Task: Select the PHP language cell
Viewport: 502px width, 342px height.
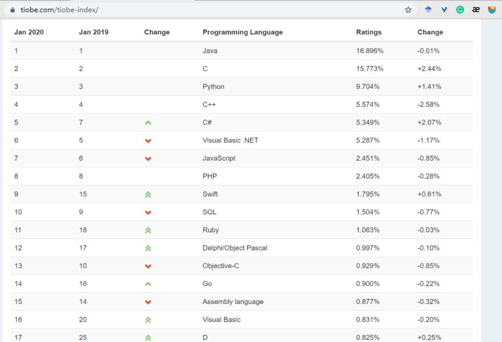Action: (210, 176)
